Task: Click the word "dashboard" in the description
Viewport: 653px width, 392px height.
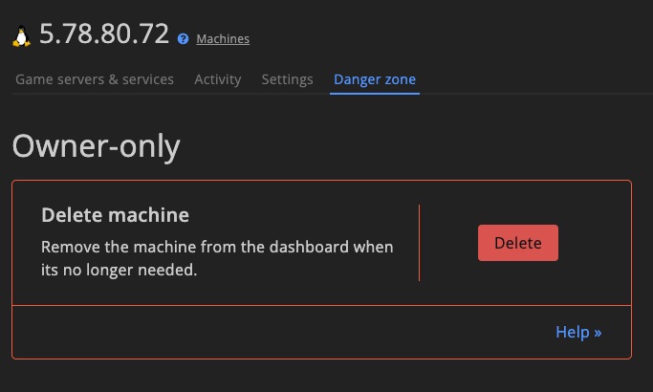Action: [309, 247]
